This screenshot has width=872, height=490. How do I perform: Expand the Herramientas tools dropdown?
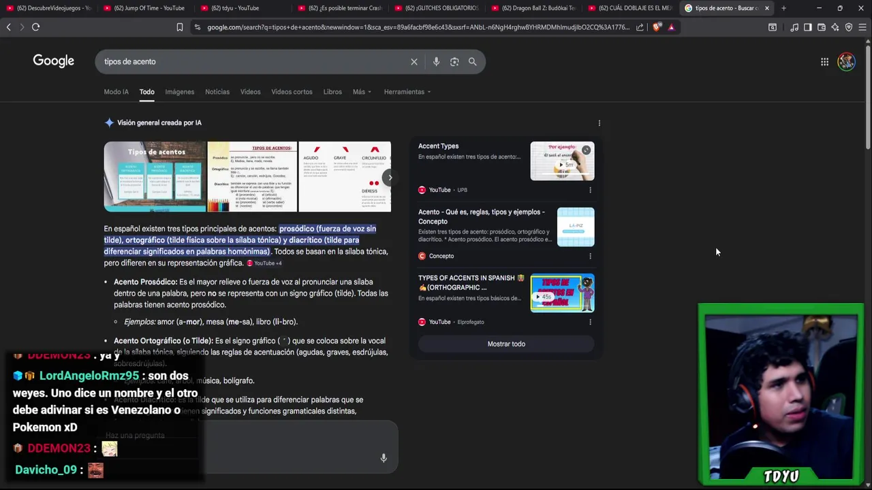pos(407,92)
